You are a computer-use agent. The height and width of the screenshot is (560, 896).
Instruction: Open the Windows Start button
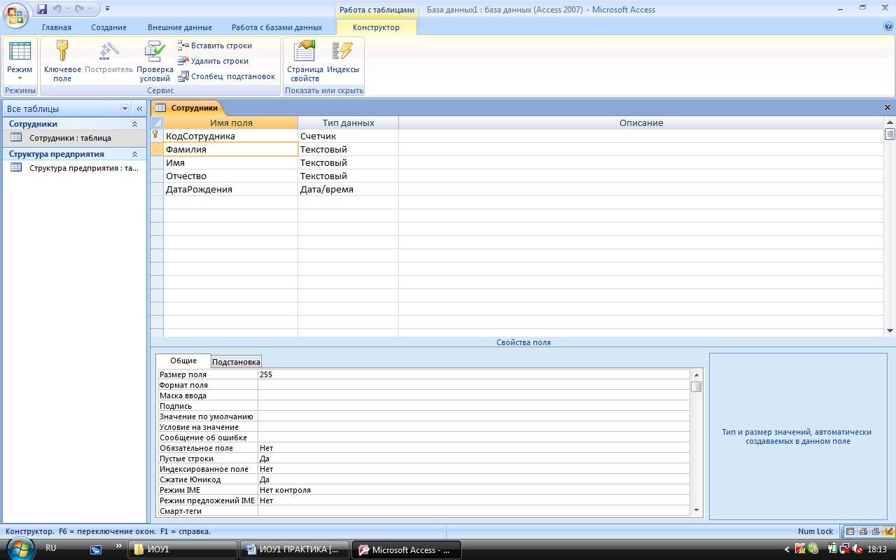click(x=20, y=549)
